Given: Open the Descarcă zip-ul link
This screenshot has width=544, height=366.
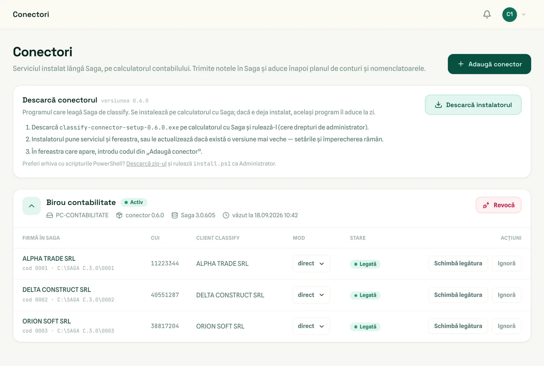Looking at the screenshot, I should click(147, 164).
